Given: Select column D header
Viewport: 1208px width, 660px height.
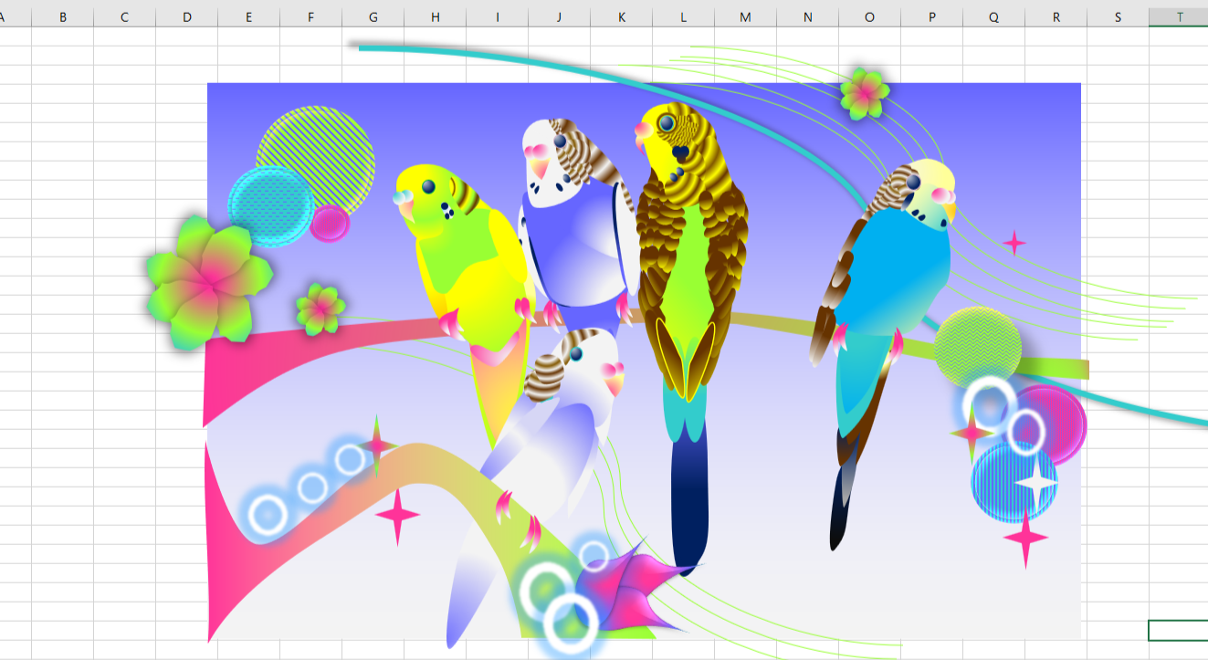Looking at the screenshot, I should click(186, 17).
